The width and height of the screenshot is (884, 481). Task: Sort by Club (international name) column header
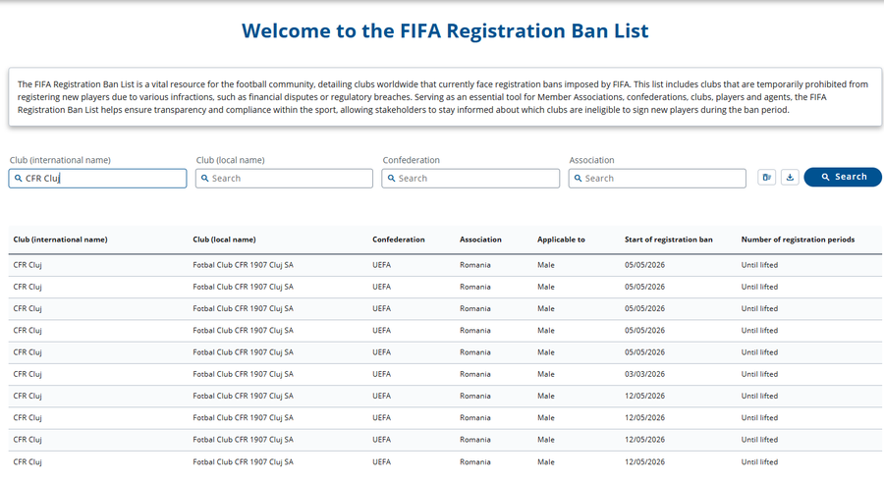point(60,240)
